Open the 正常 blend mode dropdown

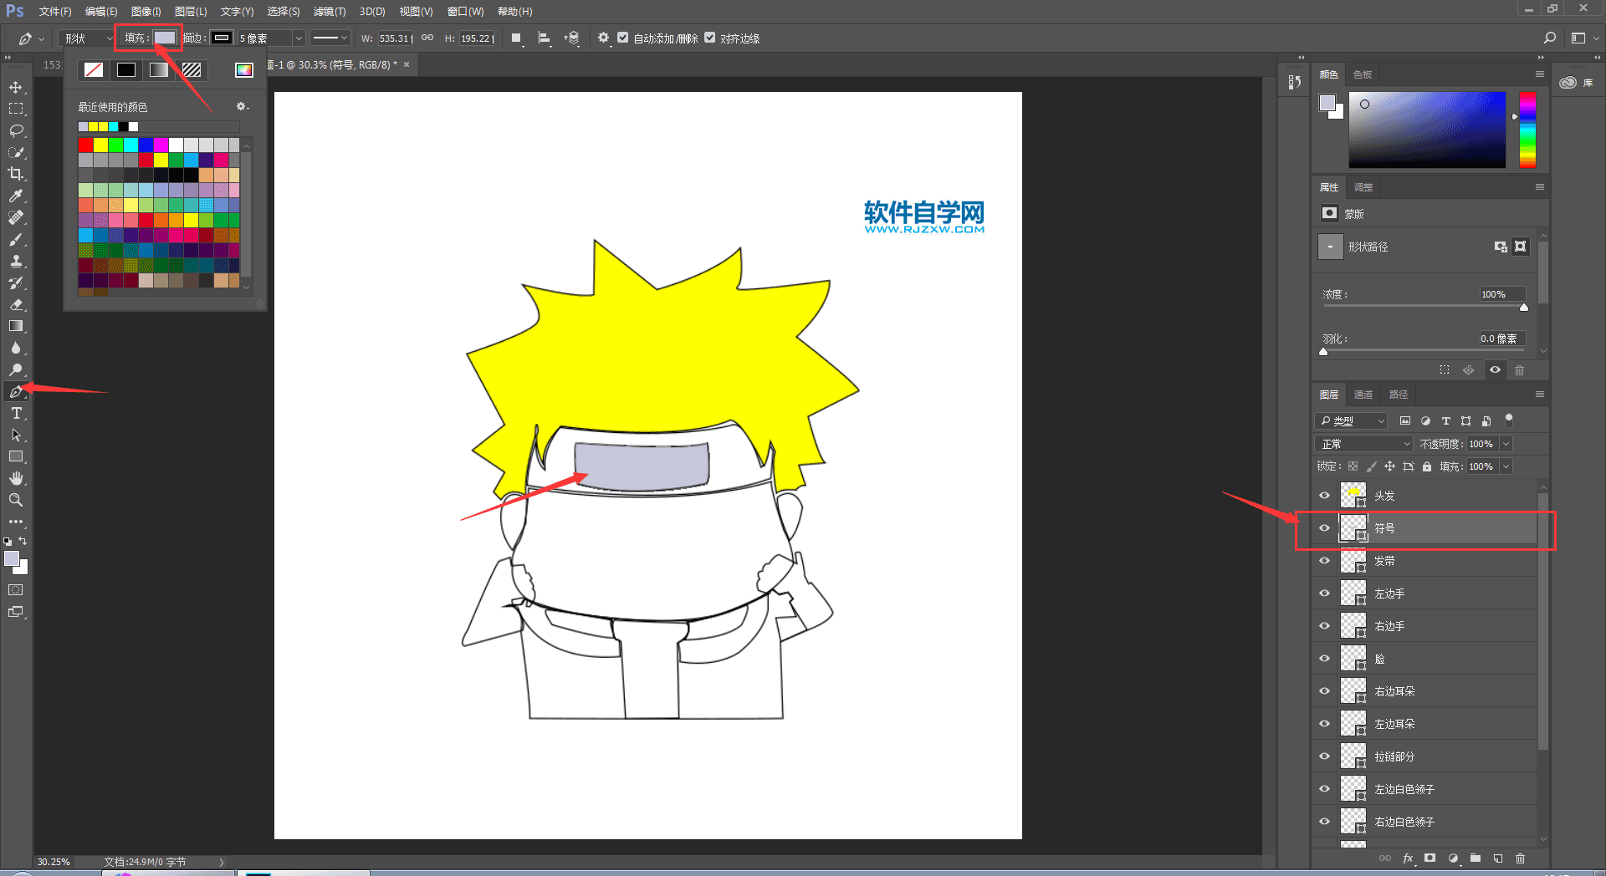point(1364,444)
